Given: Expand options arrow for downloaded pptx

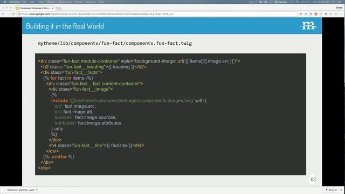Looking at the screenshot, I should 37,190.
